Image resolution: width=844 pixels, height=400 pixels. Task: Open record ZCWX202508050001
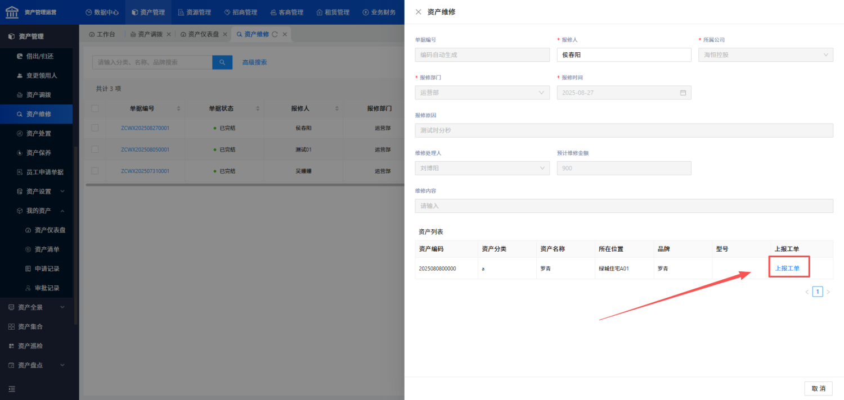pyautogui.click(x=145, y=149)
